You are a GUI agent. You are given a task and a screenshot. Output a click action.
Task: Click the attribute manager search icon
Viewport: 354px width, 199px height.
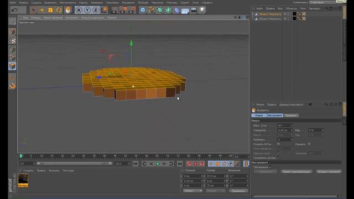click(x=326, y=104)
